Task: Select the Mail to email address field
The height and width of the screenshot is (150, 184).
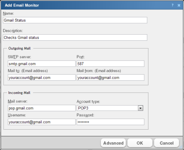Action: pyautogui.click(x=42, y=77)
